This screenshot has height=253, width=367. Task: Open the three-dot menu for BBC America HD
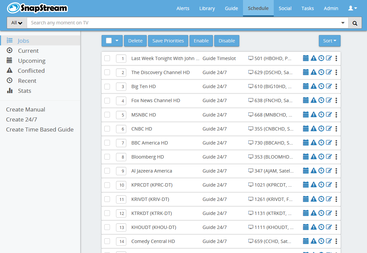click(336, 143)
